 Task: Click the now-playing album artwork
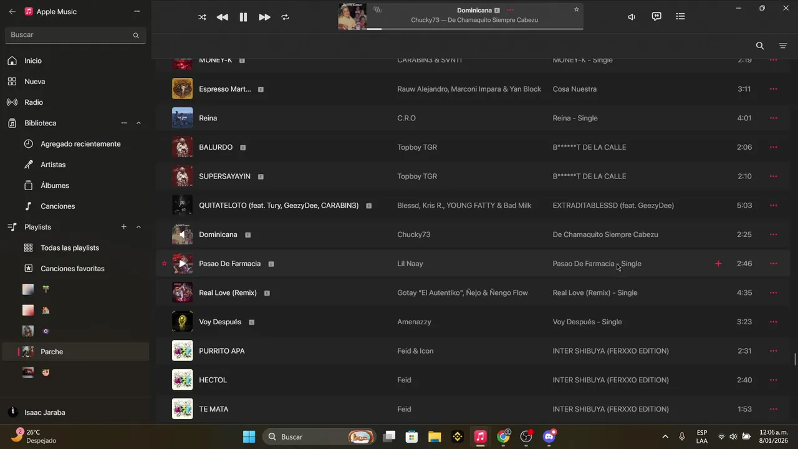coord(352,17)
